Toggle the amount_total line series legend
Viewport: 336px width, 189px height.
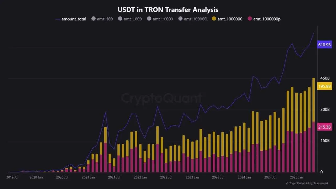pos(73,19)
